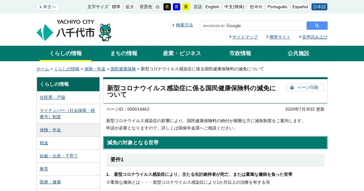Click the page ID text 000014463
Screen dimensions: 364x191
click(138, 109)
